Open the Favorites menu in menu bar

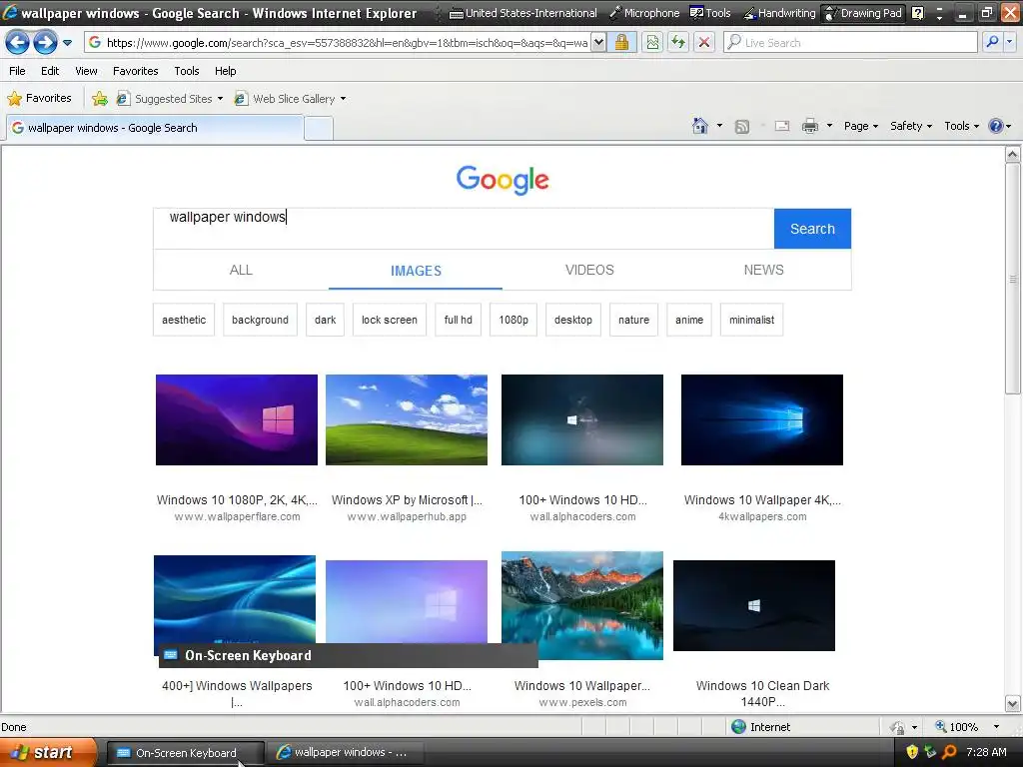point(136,71)
